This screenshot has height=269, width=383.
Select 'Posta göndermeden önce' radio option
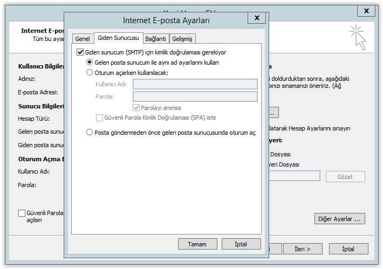pyautogui.click(x=90, y=132)
